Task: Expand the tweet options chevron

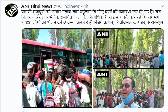Action: pos(162,6)
